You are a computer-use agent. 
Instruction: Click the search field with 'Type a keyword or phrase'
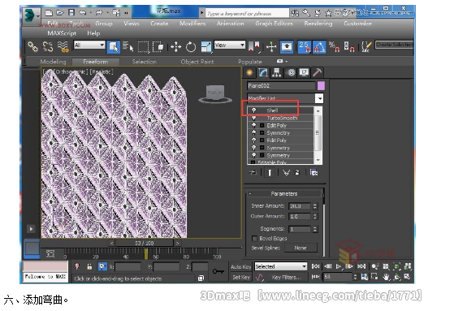(247, 13)
